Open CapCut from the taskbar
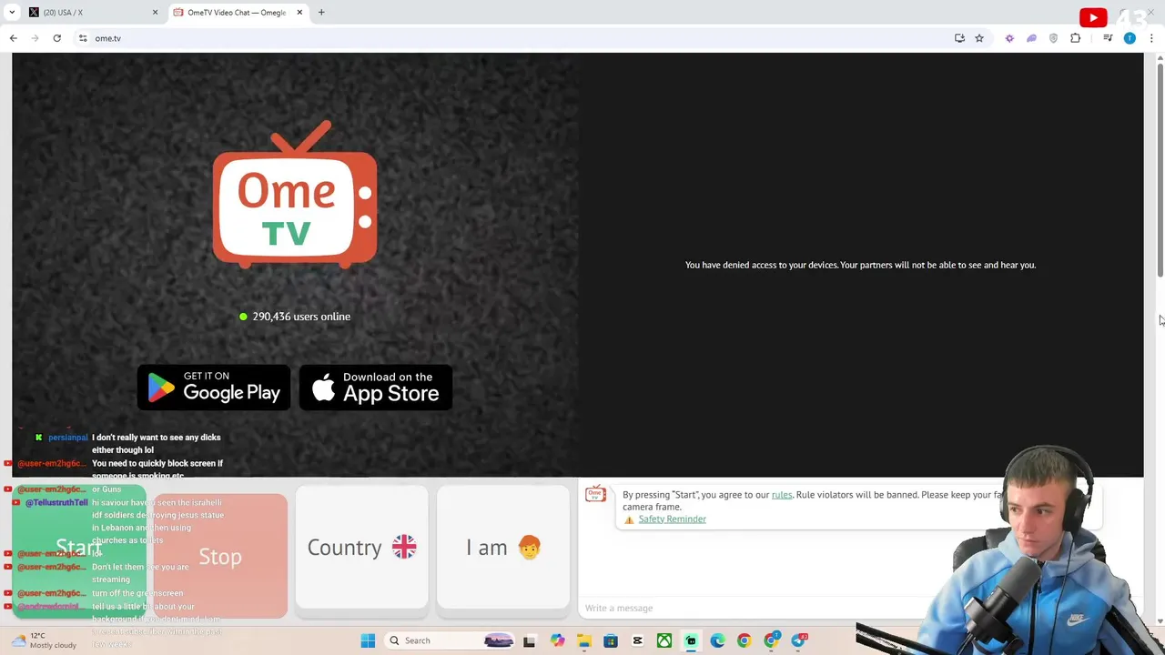 click(637, 640)
